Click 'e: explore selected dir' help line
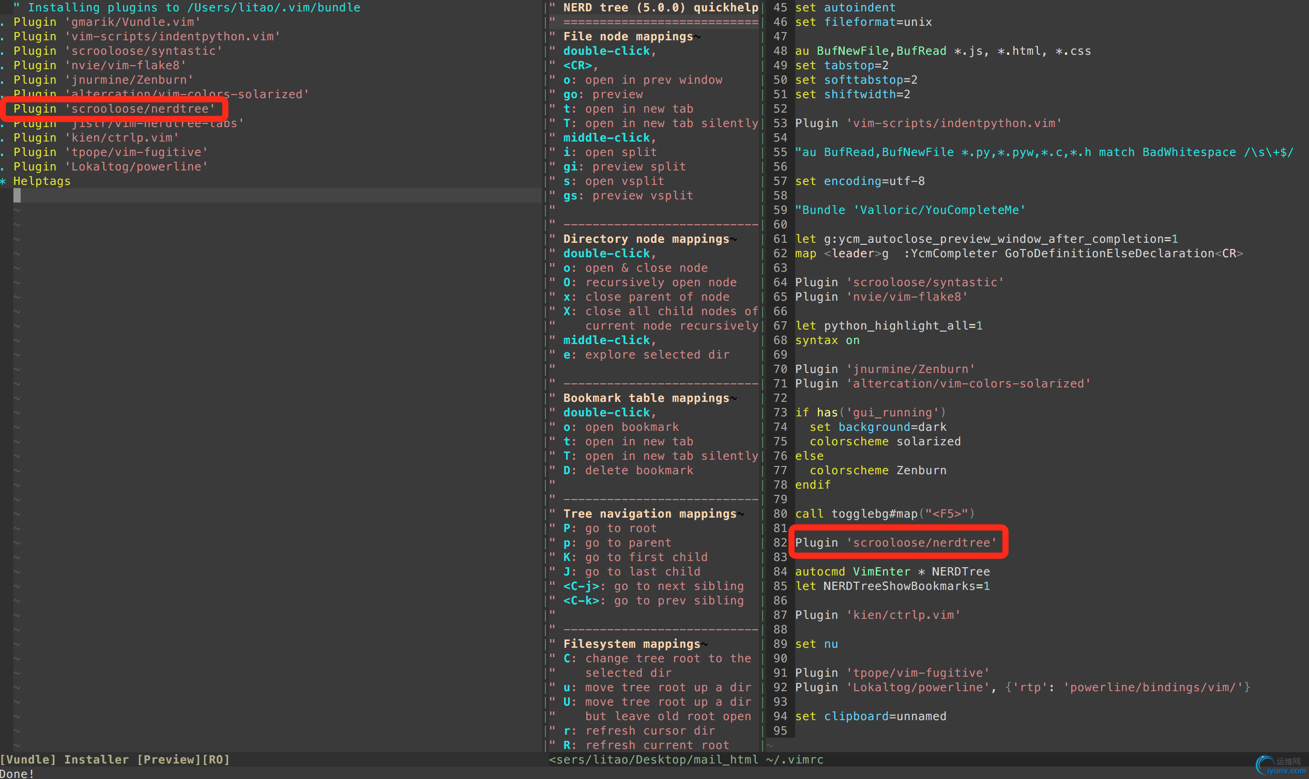 pyautogui.click(x=647, y=355)
